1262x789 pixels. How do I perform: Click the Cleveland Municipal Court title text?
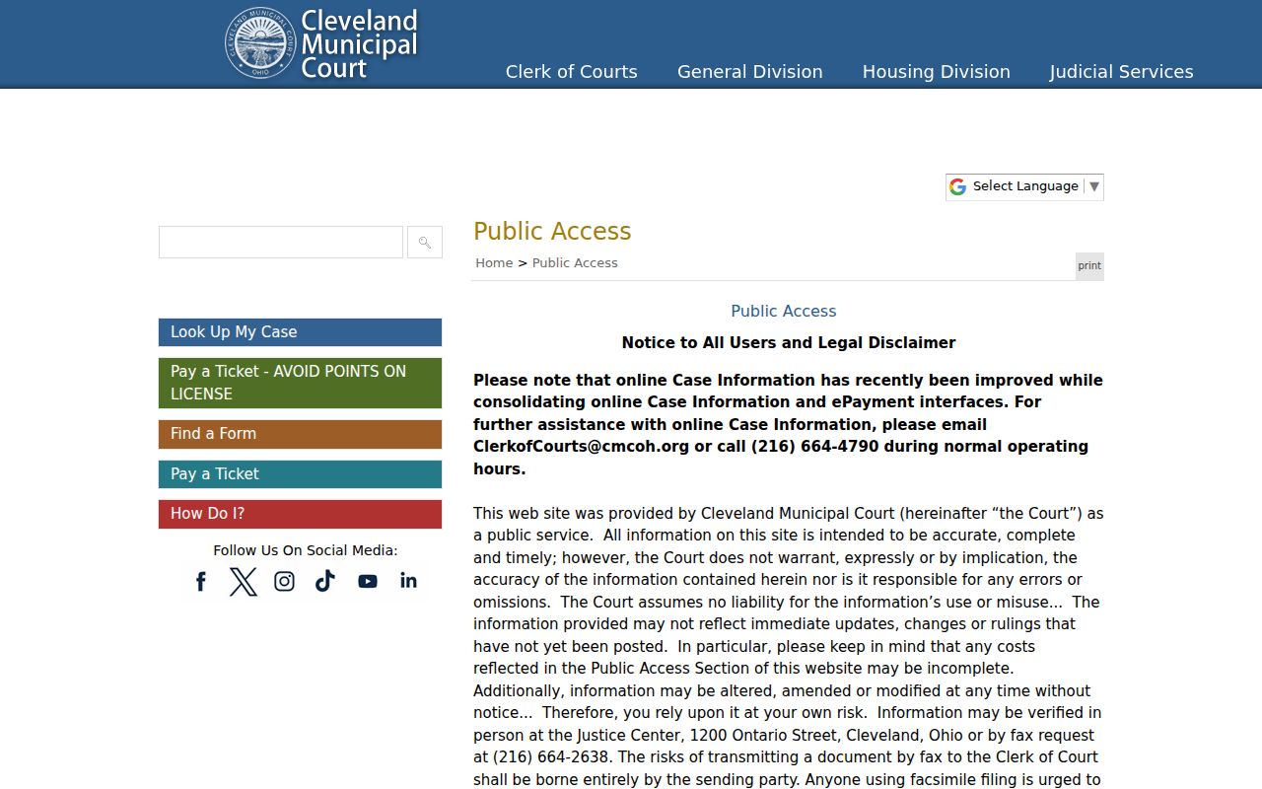(x=359, y=44)
